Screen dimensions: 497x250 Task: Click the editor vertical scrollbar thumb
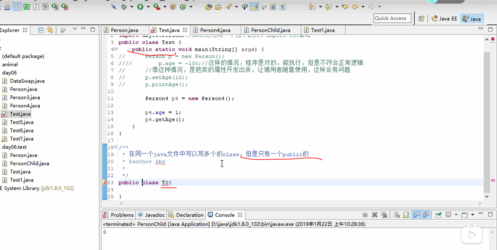pos(487,122)
